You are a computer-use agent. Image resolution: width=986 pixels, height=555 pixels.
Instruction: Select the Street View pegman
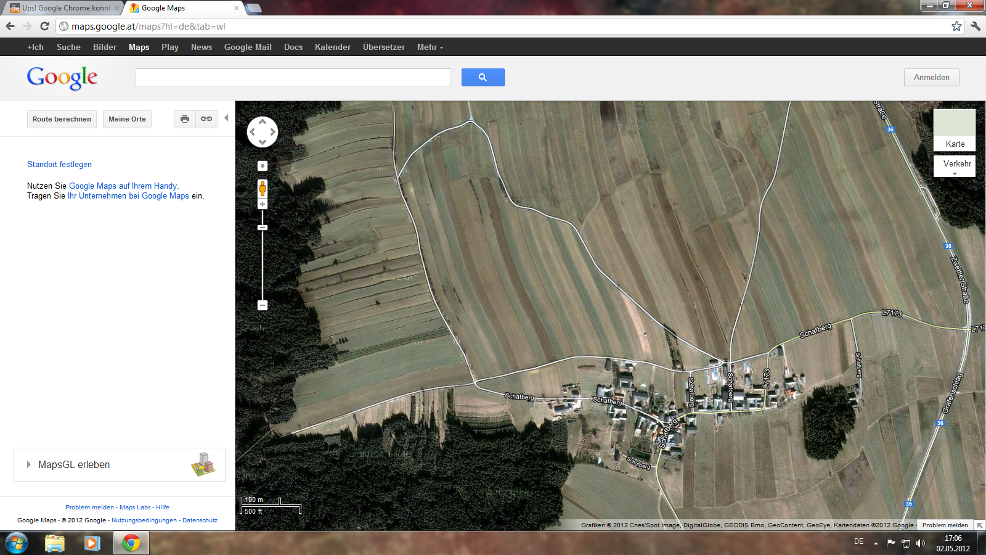pos(263,189)
